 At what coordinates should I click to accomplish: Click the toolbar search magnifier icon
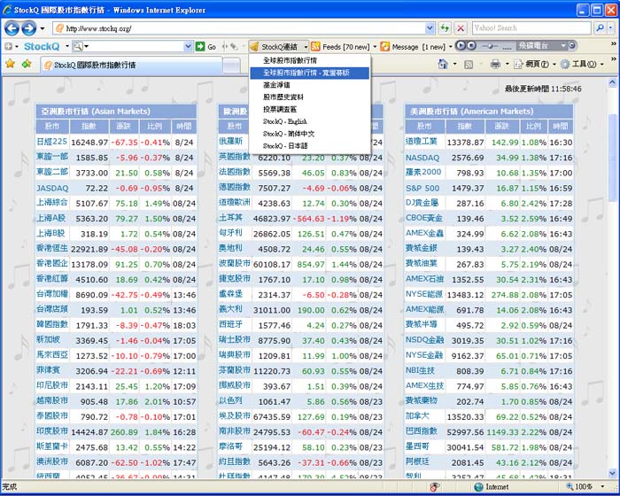78,47
